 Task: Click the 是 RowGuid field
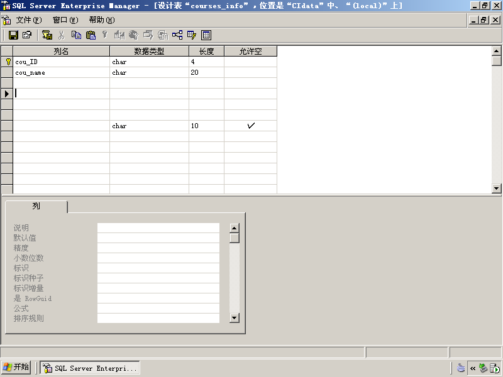158,298
